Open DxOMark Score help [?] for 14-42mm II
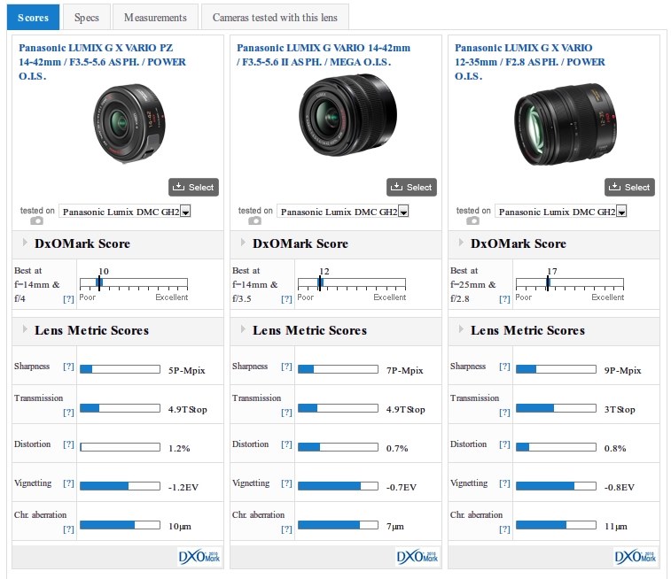This screenshot has width=671, height=579. (286, 298)
